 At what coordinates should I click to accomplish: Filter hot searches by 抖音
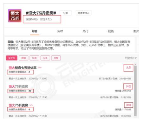(34, 58)
